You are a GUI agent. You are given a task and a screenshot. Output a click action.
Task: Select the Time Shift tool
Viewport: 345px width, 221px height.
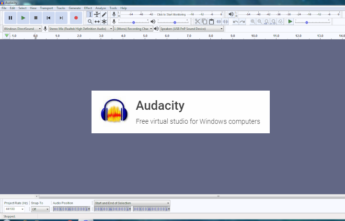coord(97,22)
